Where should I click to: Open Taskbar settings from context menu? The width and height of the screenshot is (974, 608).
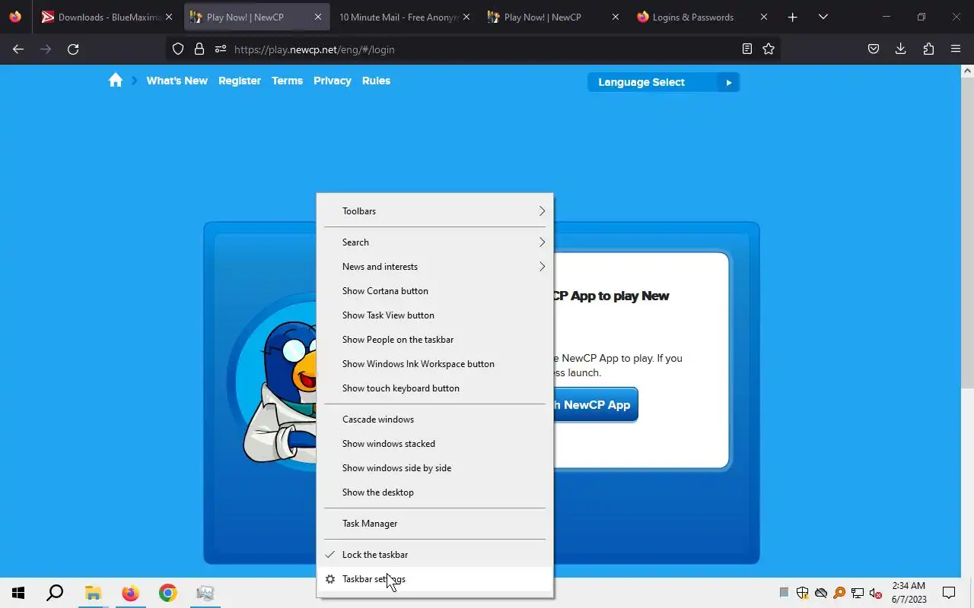pos(435,579)
